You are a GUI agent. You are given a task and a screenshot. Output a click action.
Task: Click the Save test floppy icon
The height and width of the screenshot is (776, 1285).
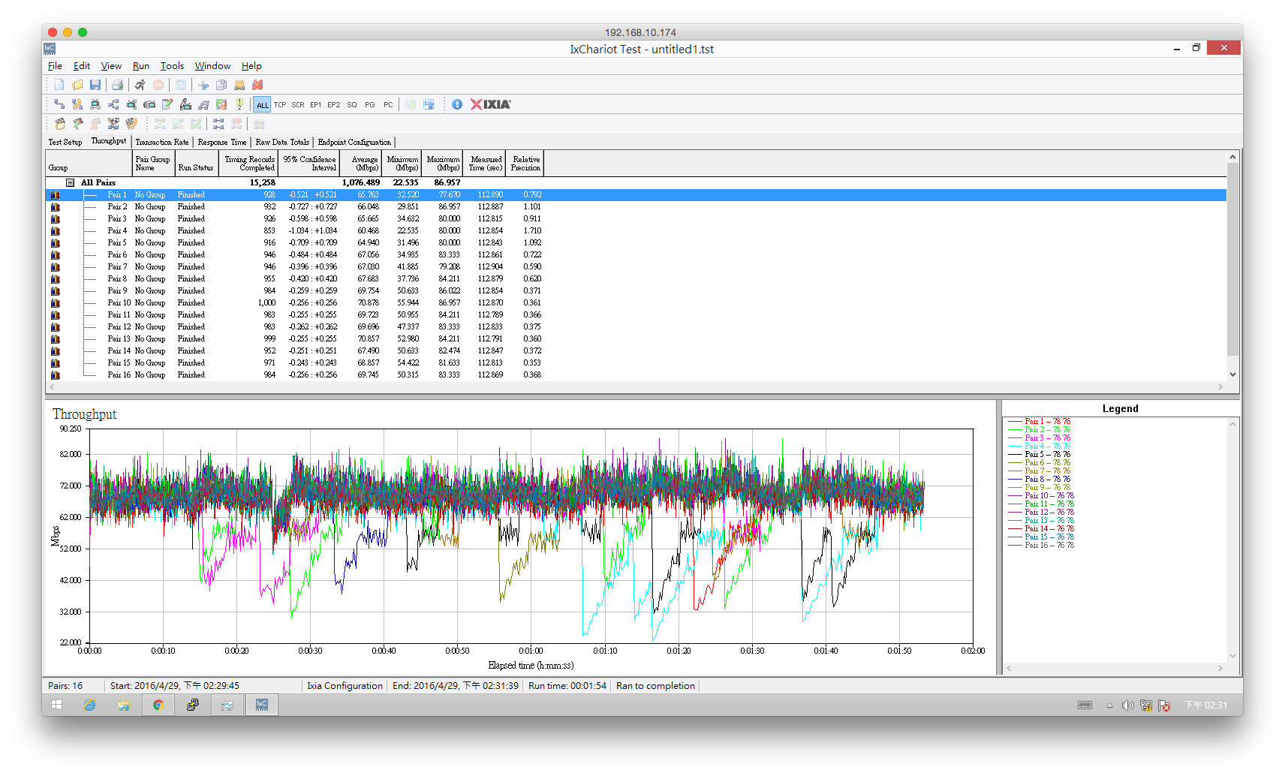95,85
